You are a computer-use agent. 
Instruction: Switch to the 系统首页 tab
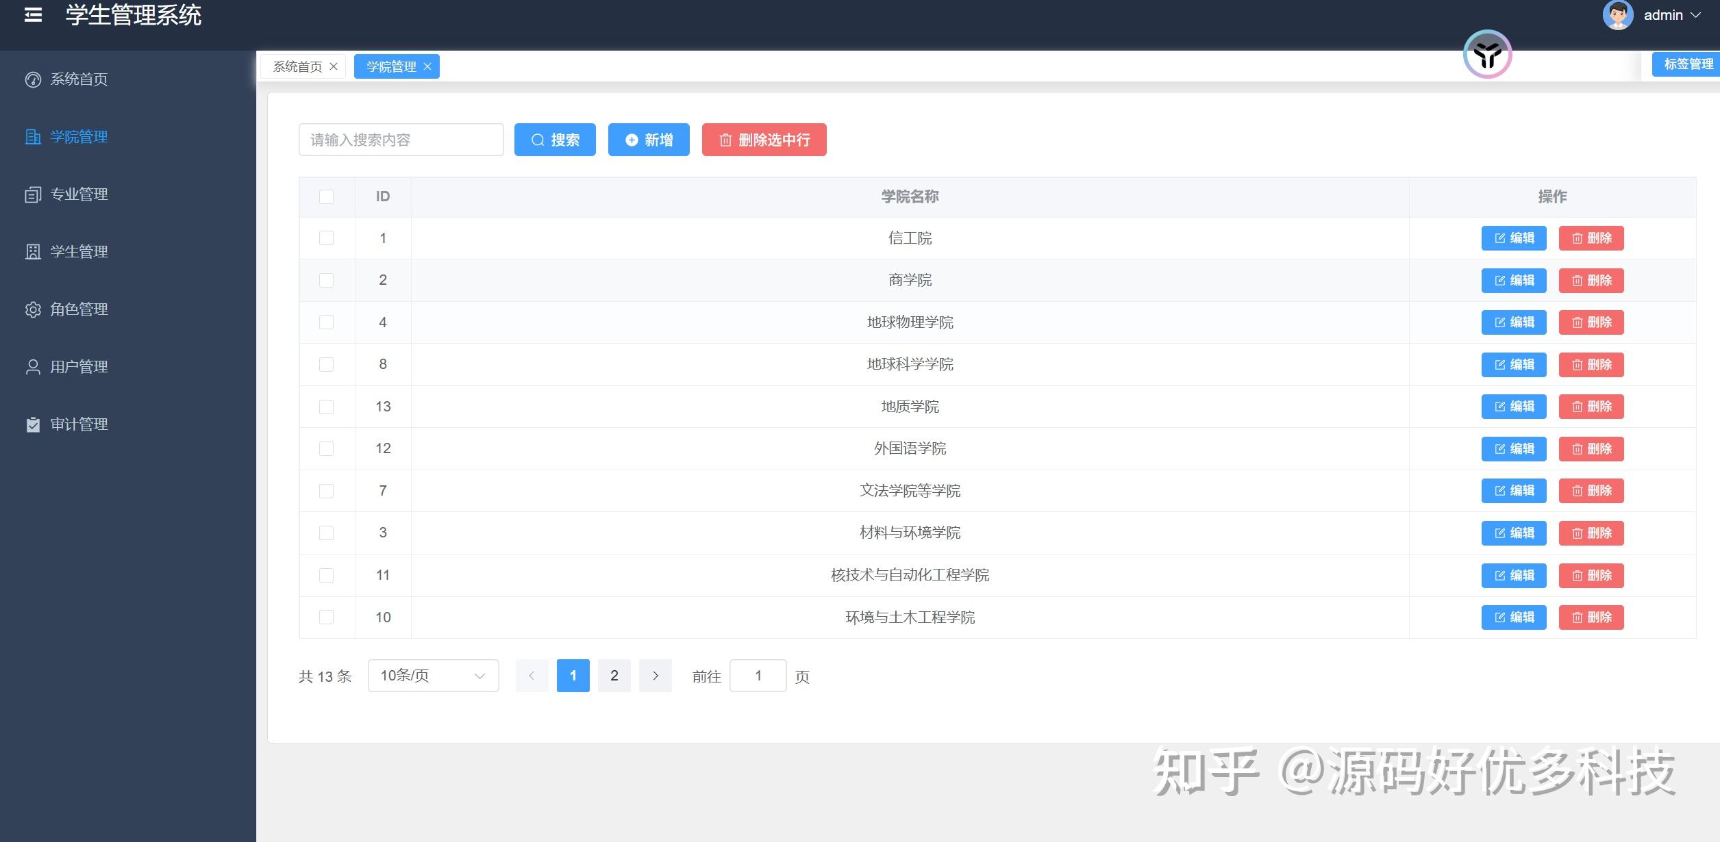click(297, 66)
